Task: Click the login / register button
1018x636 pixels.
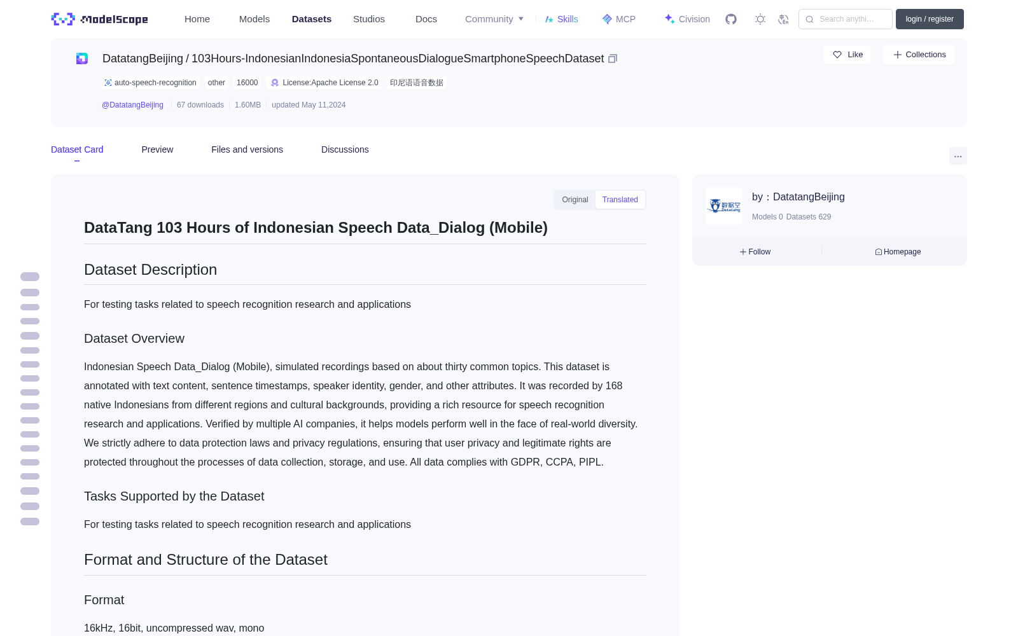Action: coord(930,19)
